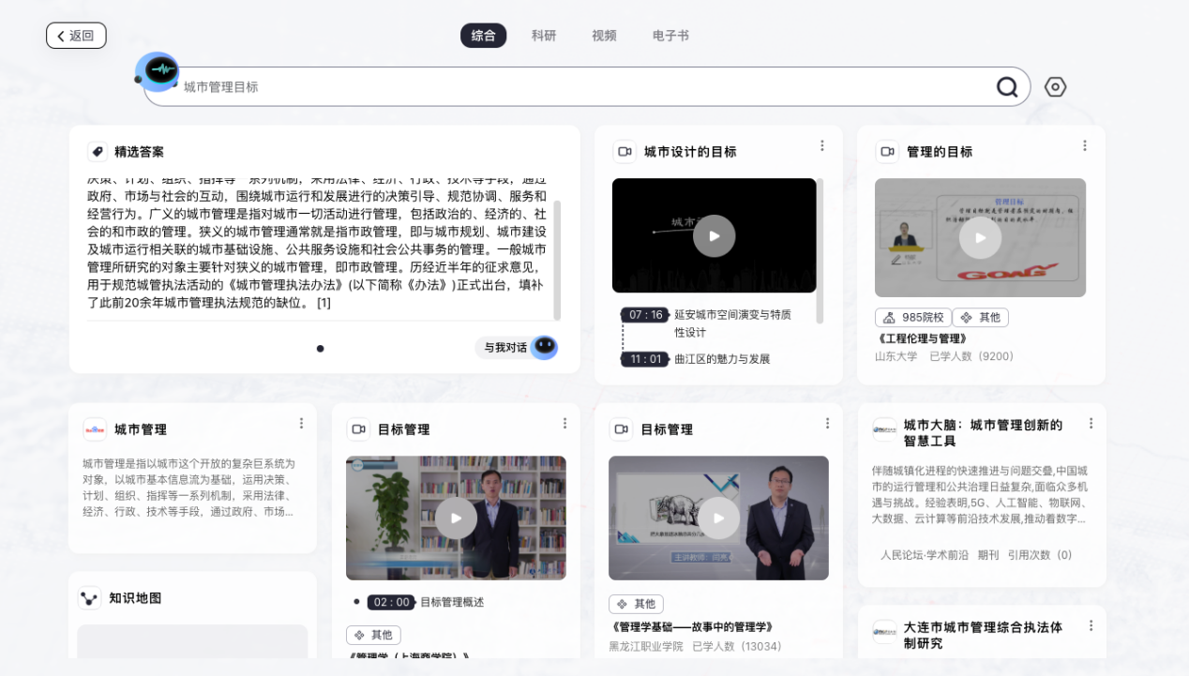Open more options for 管理的目标 card
This screenshot has height=676, width=1189.
[1085, 145]
